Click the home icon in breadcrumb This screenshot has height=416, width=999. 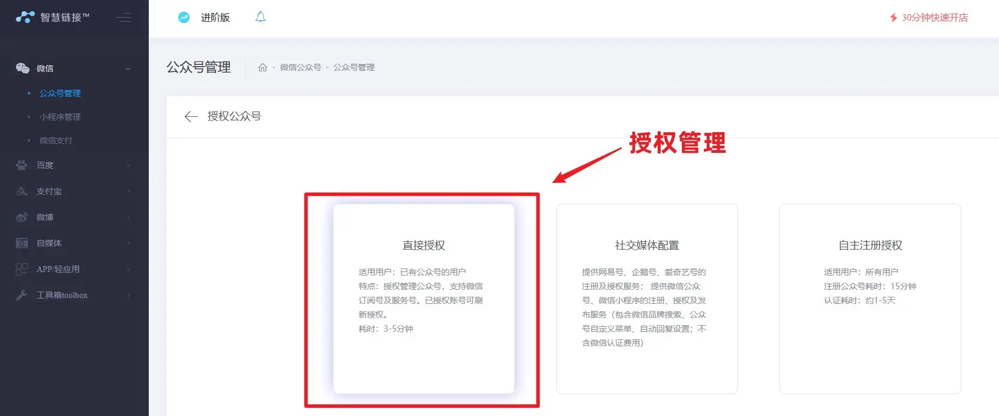point(263,67)
